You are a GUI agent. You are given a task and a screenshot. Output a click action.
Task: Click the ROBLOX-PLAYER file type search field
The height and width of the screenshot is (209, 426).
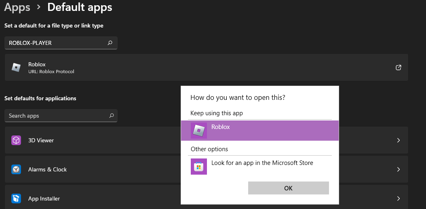tap(56, 43)
